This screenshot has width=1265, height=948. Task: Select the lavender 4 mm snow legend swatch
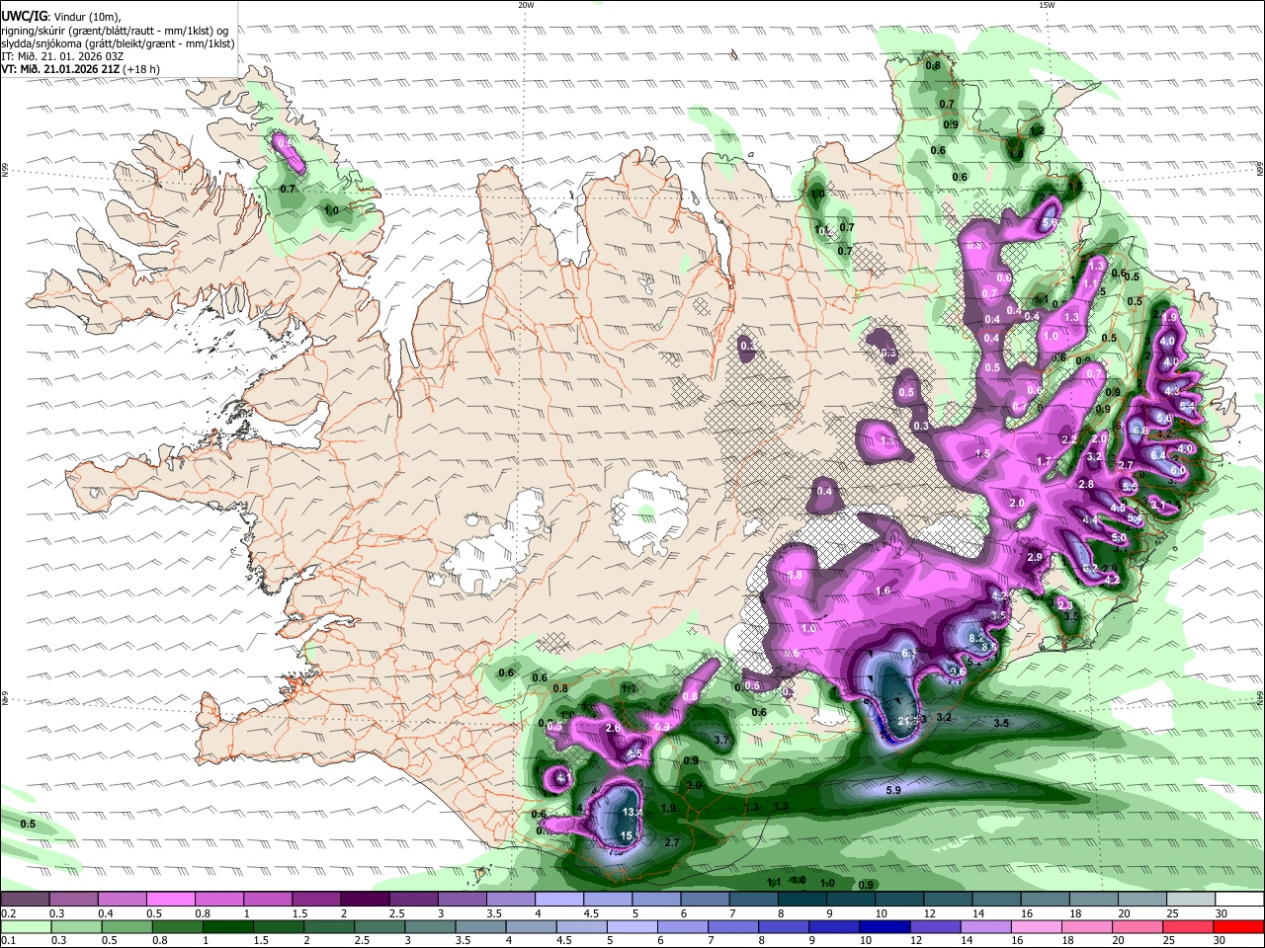click(559, 899)
